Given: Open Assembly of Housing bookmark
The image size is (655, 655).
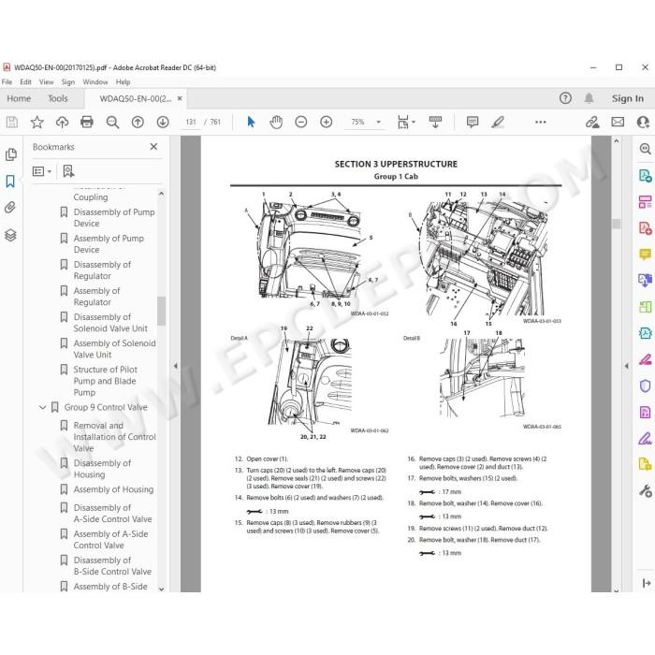Looking at the screenshot, I should tap(113, 489).
